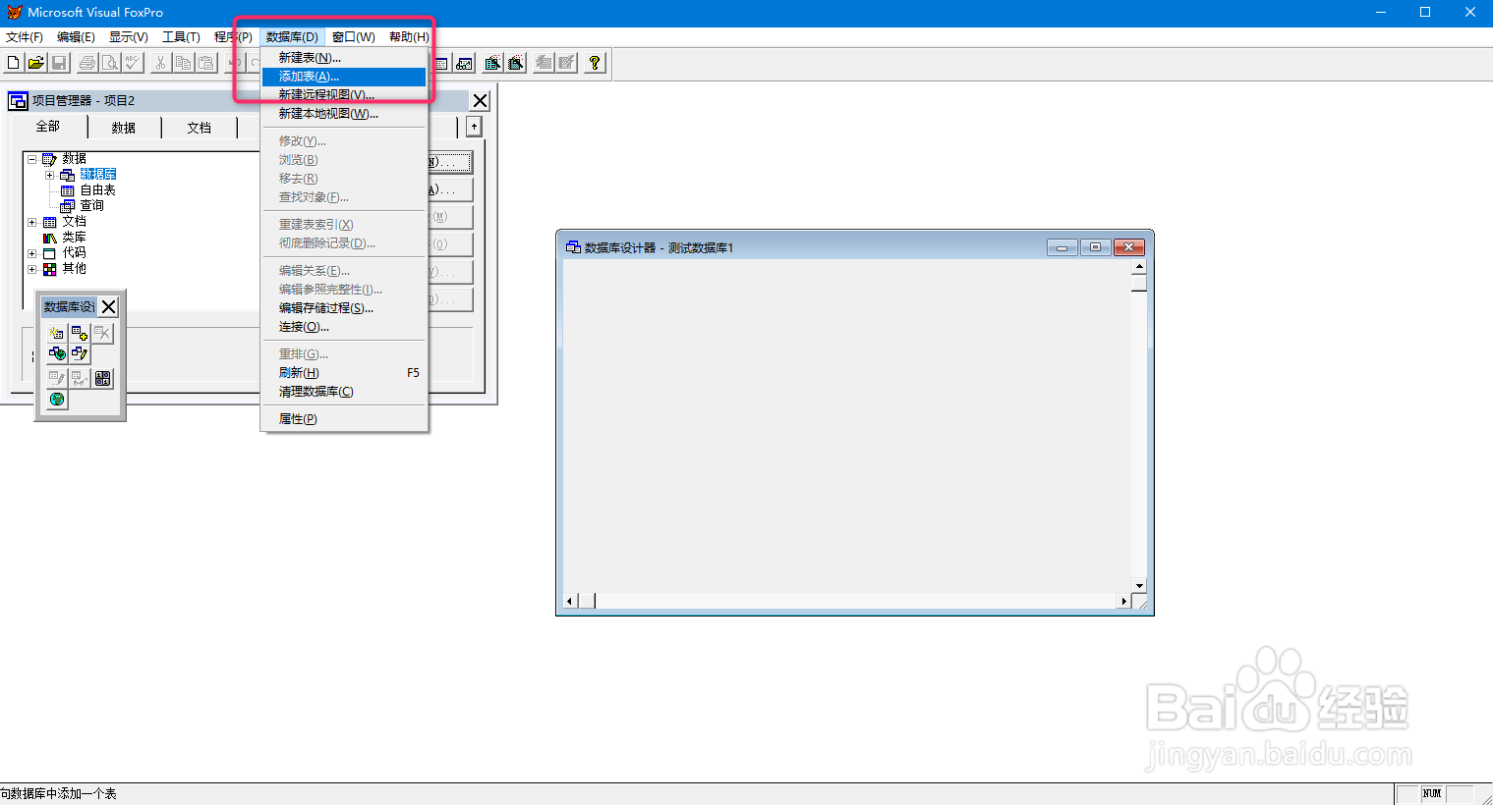Expand the 其他 tree node
This screenshot has width=1493, height=805.
point(31,269)
